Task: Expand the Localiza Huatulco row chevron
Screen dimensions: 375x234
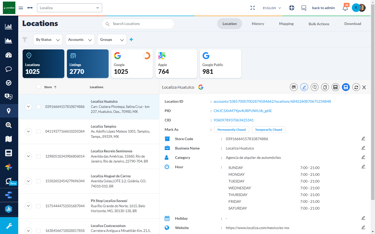Action: point(28,107)
